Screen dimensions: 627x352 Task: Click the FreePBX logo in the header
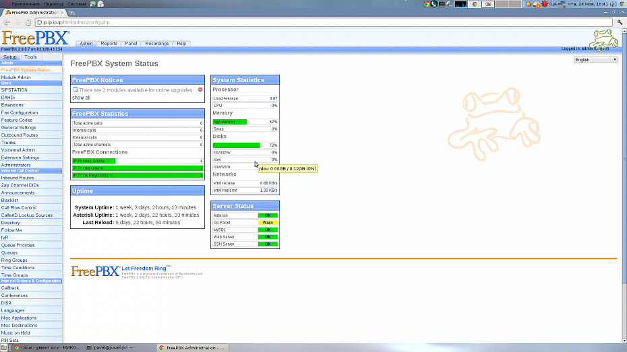pyautogui.click(x=36, y=38)
